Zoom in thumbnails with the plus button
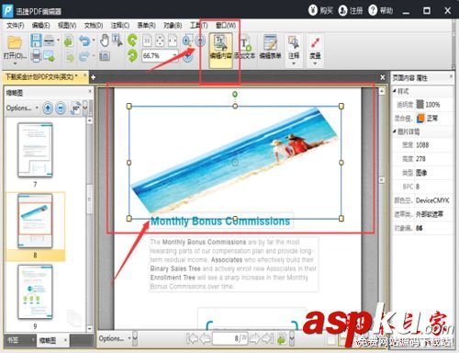459x353 pixels. (48, 108)
